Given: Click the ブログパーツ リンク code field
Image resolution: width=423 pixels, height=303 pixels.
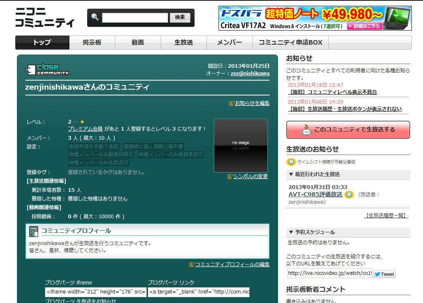Looking at the screenshot, I should pyautogui.click(x=199, y=292).
